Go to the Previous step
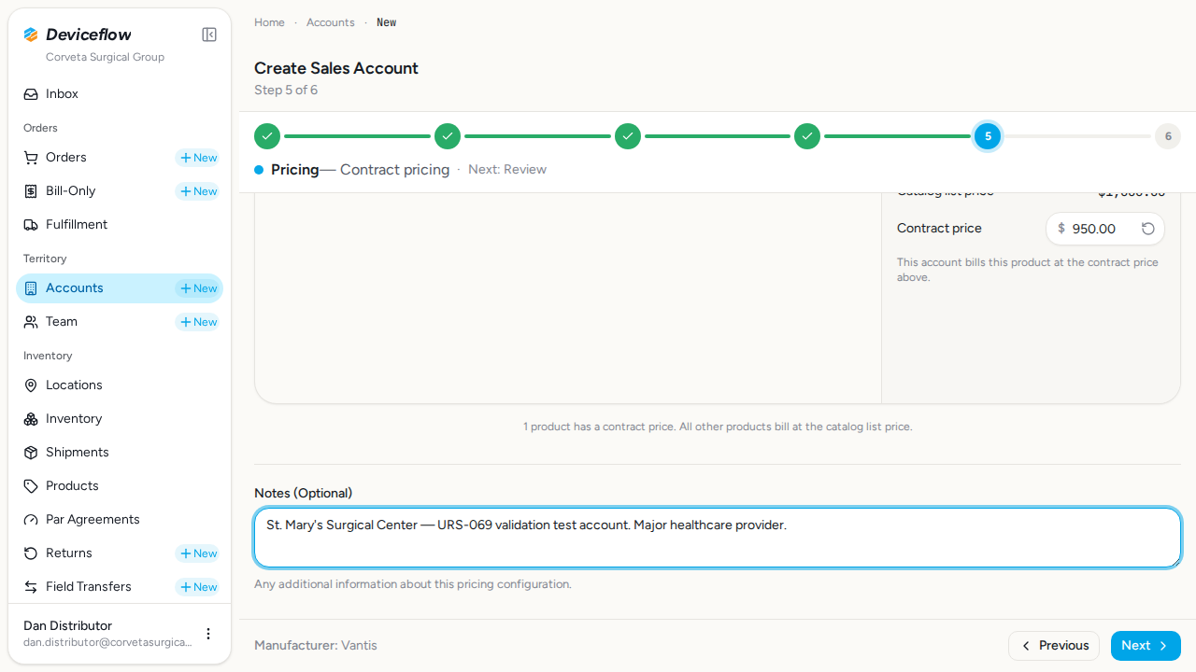Viewport: 1196px width, 672px height. (1054, 646)
